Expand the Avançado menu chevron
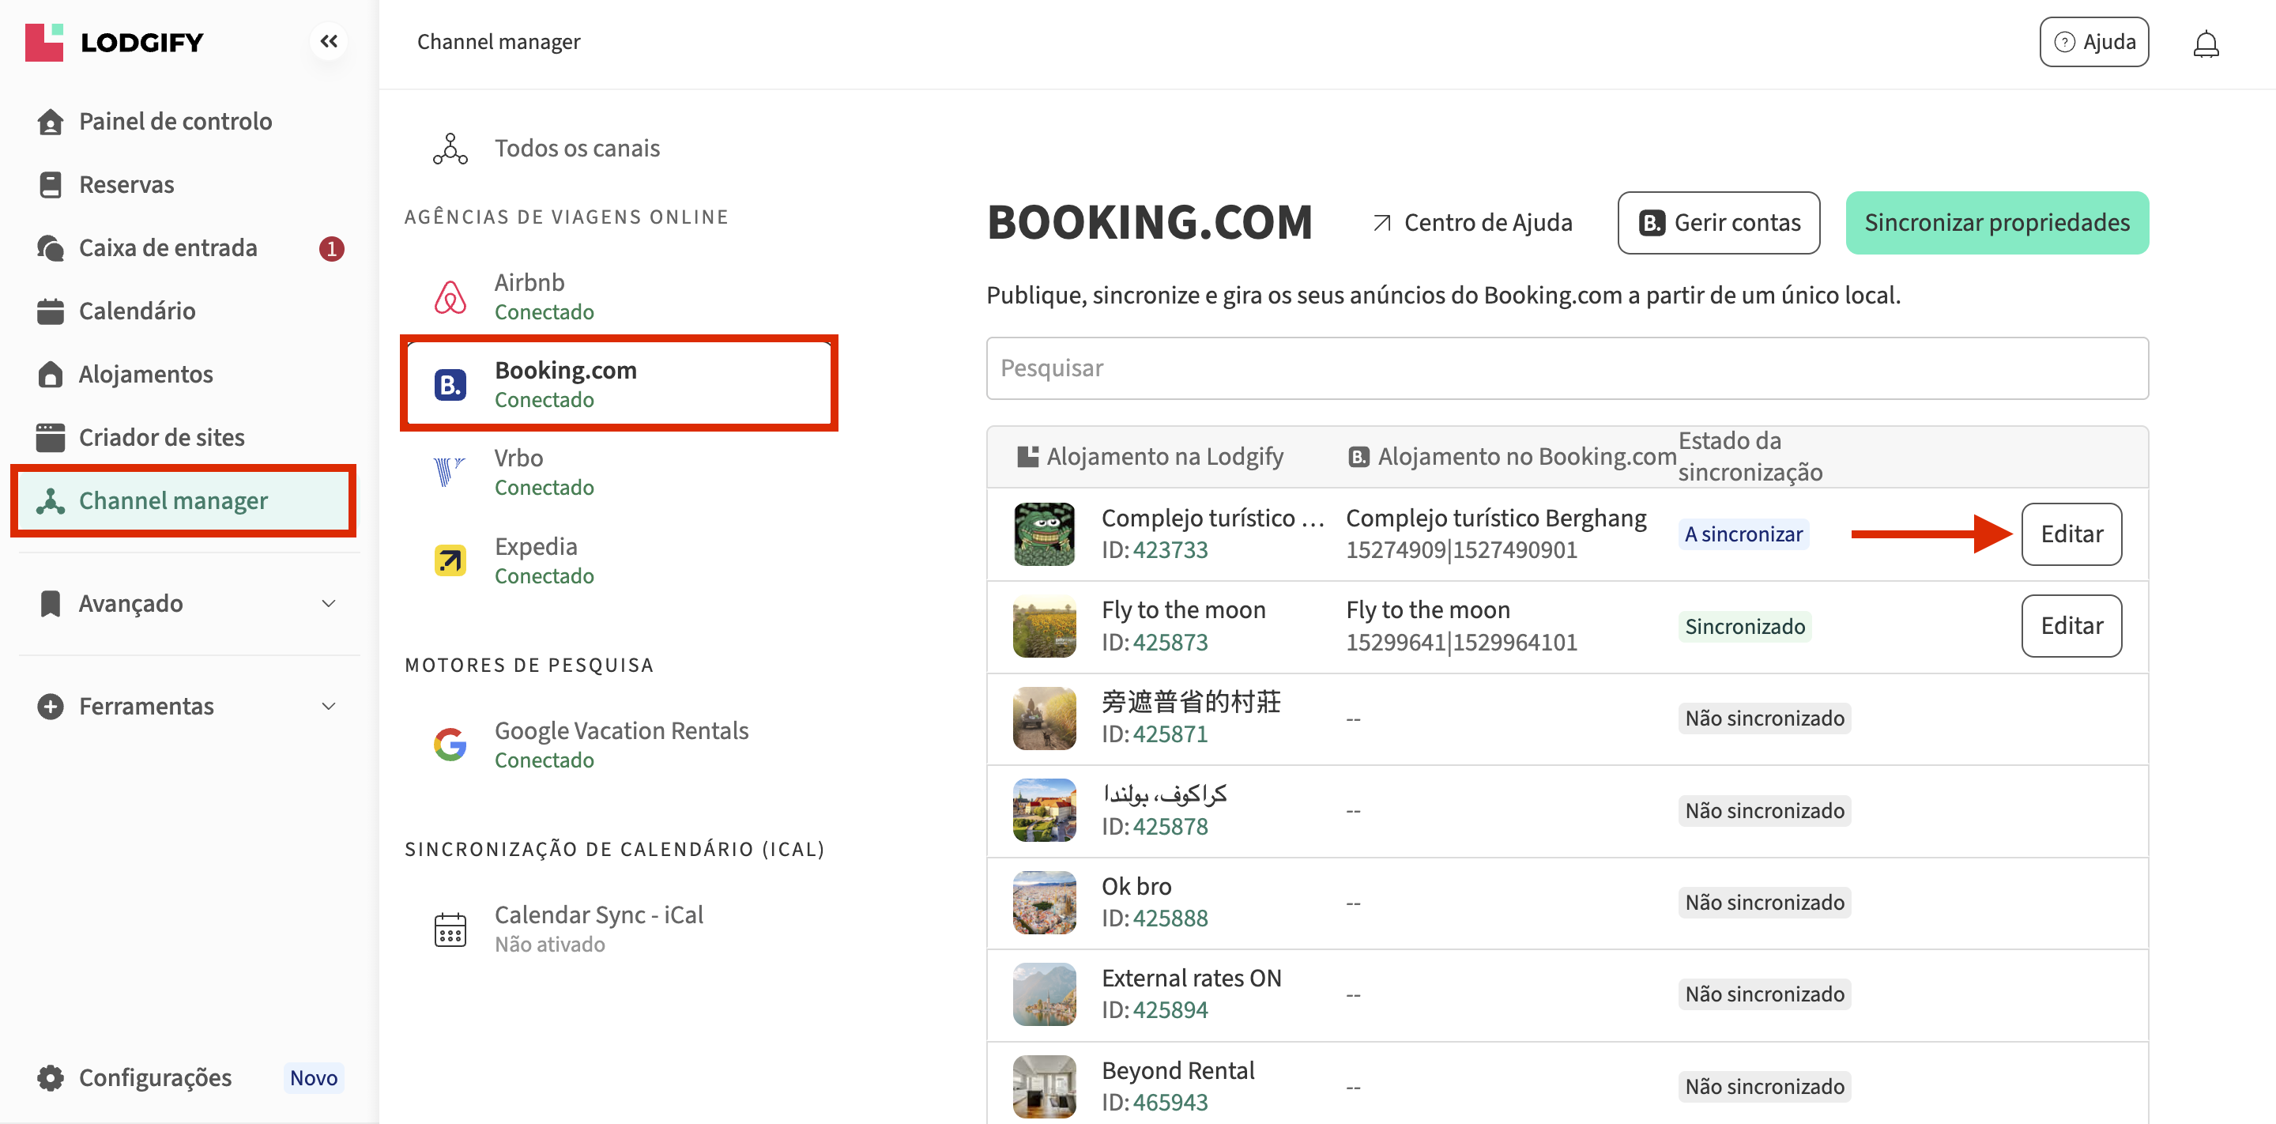This screenshot has height=1124, width=2276. [329, 604]
